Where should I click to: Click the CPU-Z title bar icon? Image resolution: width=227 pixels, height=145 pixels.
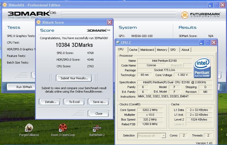point(118,42)
